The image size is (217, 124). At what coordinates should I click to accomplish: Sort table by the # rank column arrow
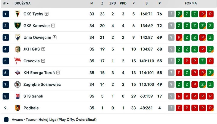[6, 3]
